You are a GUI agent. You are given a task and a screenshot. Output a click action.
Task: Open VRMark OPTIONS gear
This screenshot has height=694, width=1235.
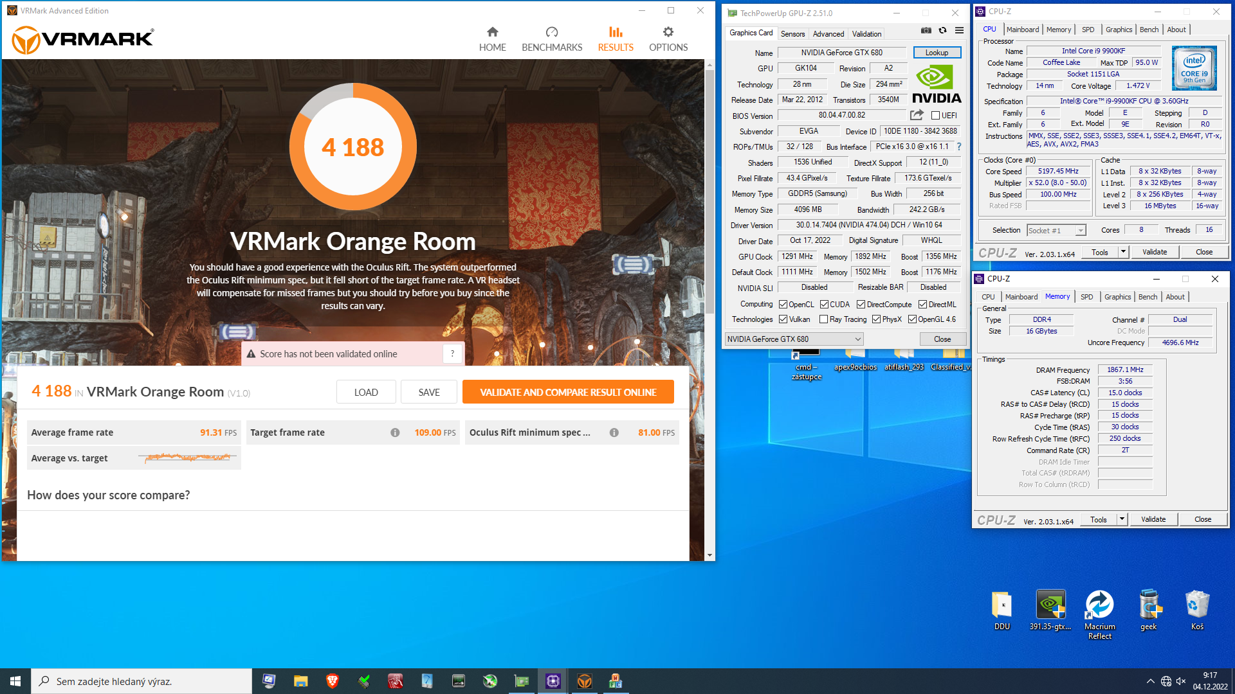668,39
